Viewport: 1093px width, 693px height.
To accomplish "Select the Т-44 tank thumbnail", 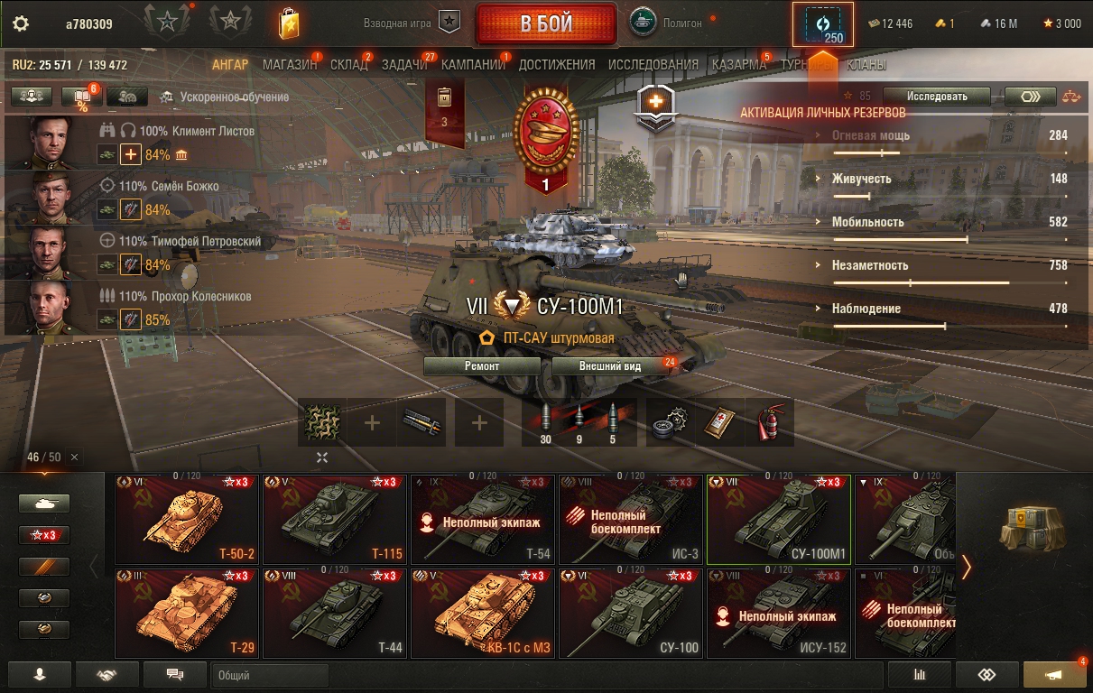I will click(x=335, y=613).
